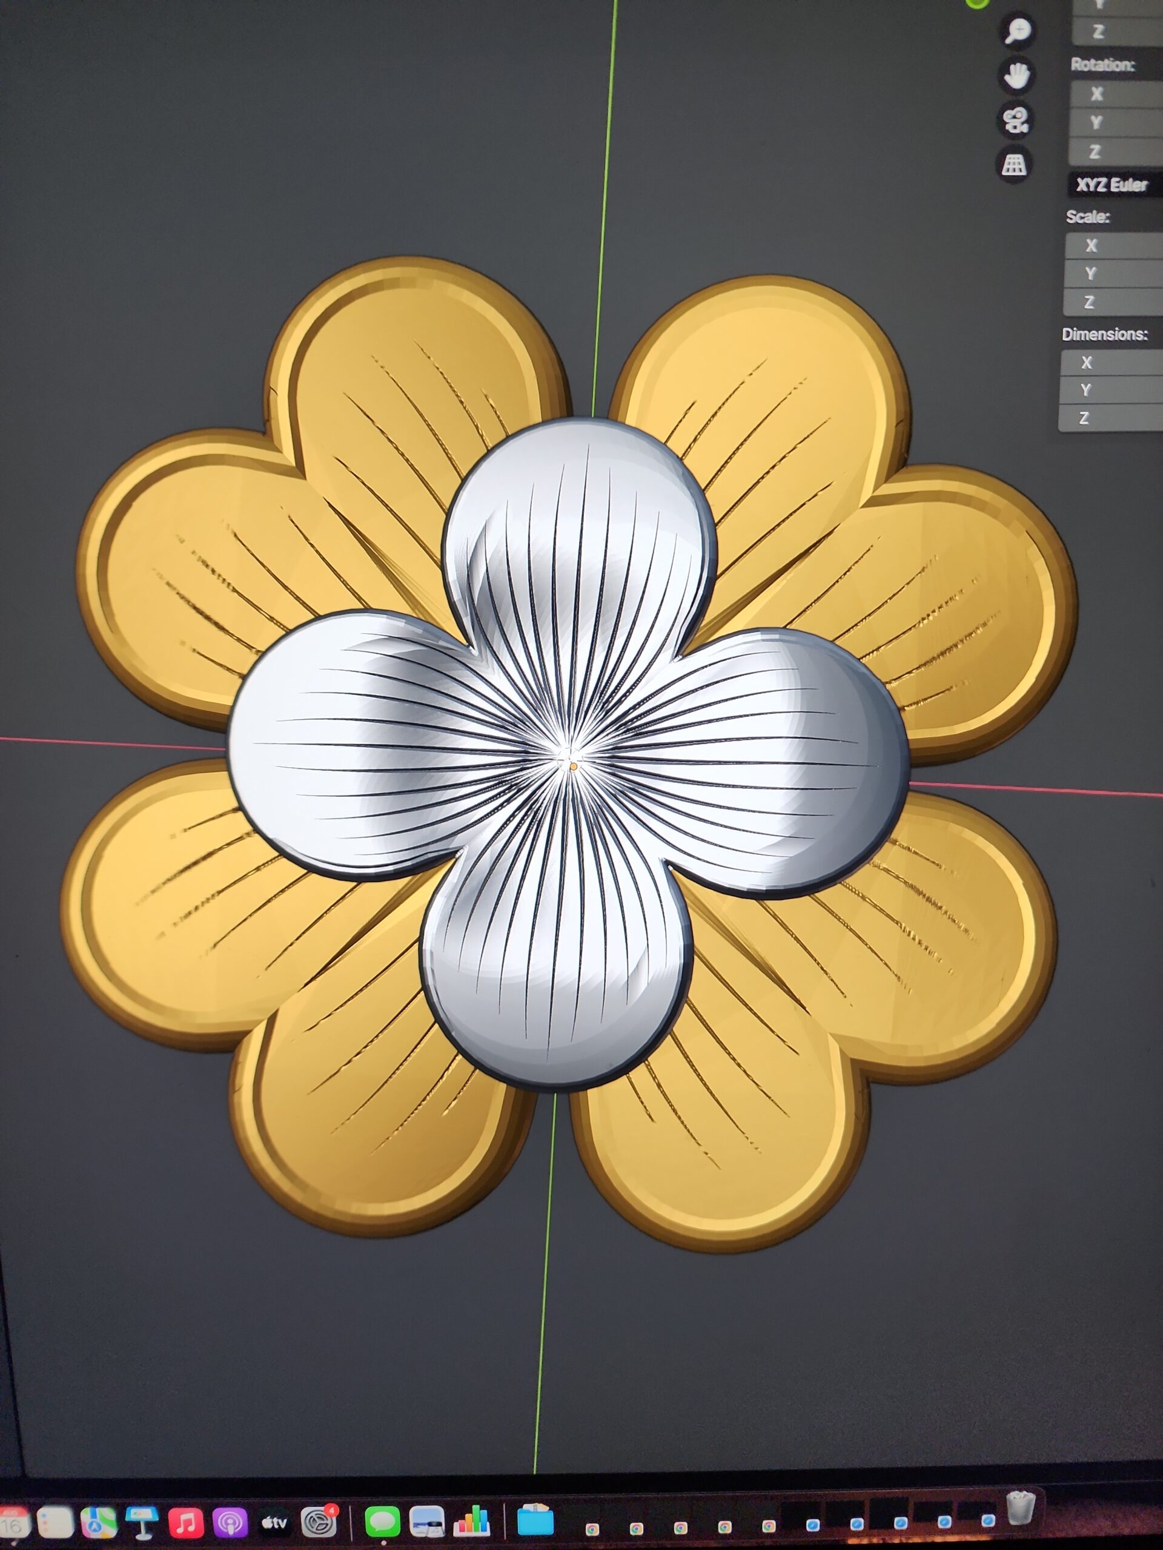Click the green Y axis gizmo dot
Screen dimensions: 1163x1550
[x=976, y=2]
